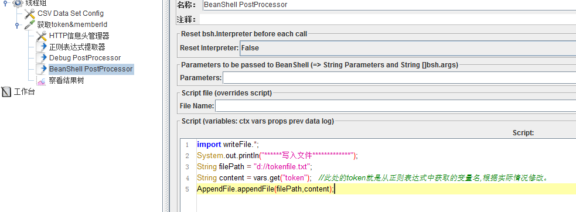Click the CSV Data Set Config wrench icon
The width and height of the screenshot is (576, 212).
point(29,13)
